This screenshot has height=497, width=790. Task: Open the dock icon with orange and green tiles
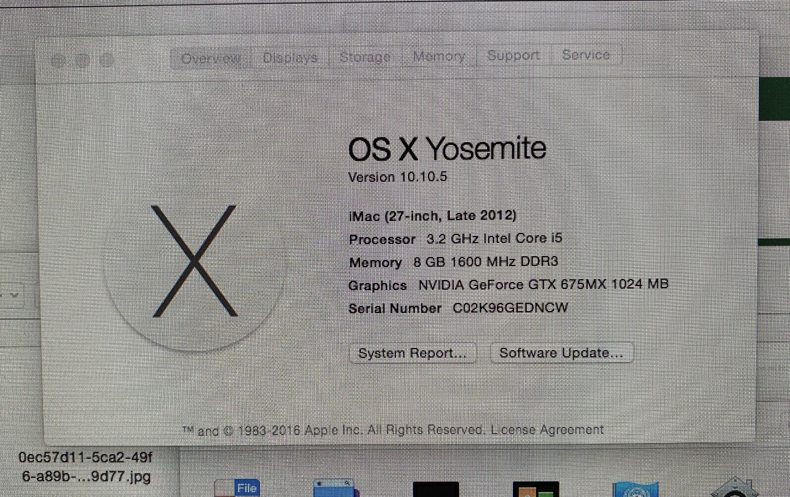coord(536,489)
